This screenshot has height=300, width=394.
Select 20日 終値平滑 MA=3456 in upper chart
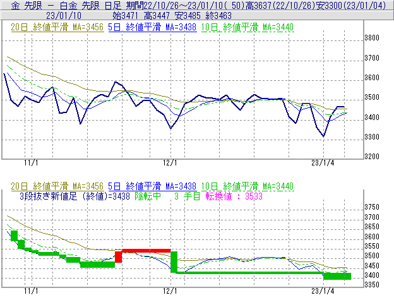point(57,27)
